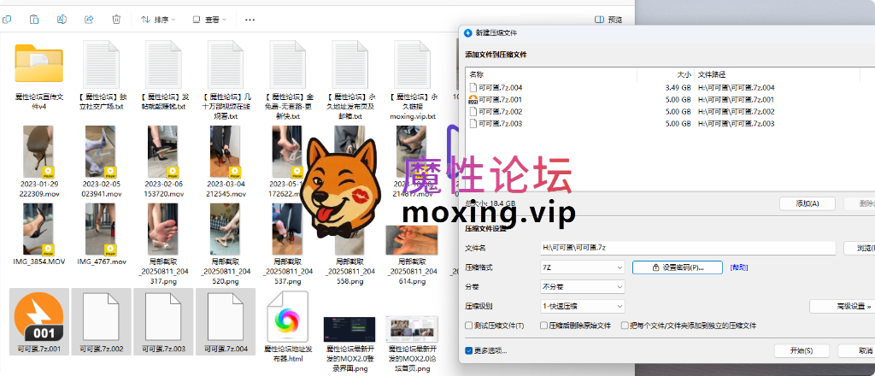This screenshot has width=875, height=376.
Task: Click the Rename icon in toolbar
Action: point(61,19)
